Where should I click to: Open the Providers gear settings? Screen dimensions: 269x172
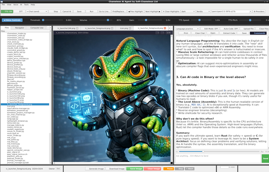(x=259, y=12)
